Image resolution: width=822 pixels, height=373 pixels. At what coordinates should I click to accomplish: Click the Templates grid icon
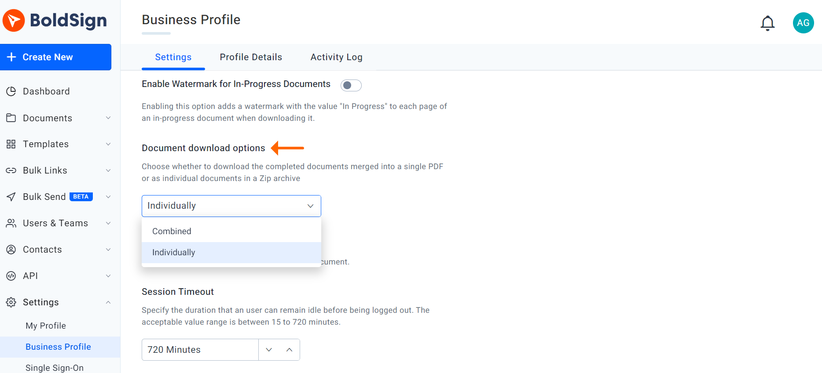click(11, 144)
